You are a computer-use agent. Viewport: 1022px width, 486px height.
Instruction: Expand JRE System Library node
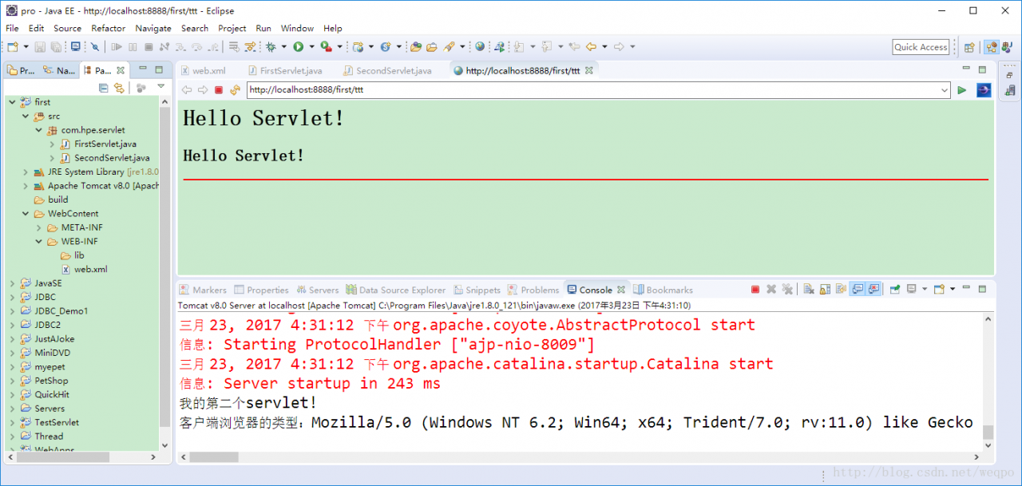click(26, 172)
